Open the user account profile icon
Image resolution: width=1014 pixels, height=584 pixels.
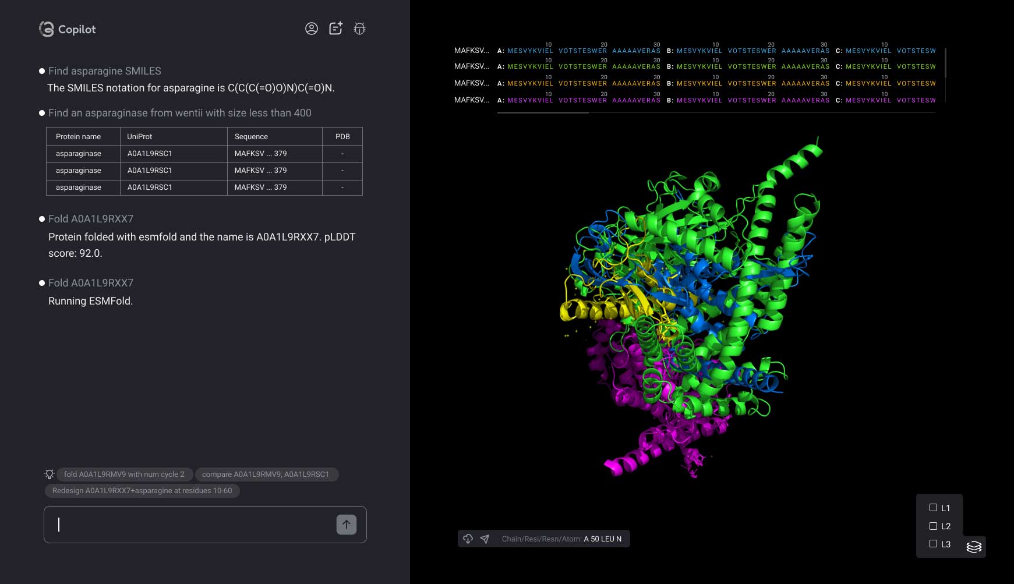pos(312,29)
